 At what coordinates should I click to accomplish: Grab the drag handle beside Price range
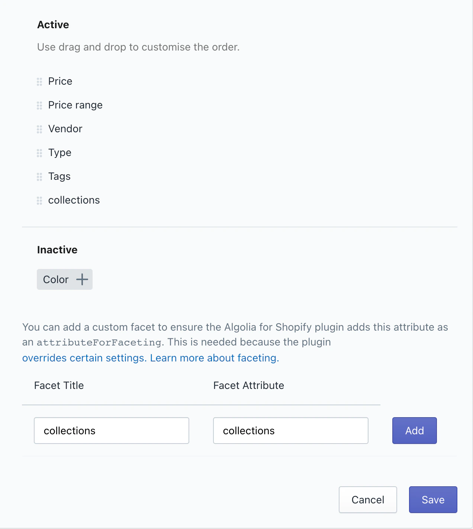39,106
